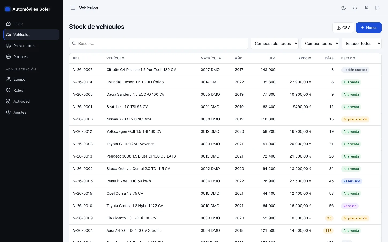Image resolution: width=388 pixels, height=242 pixels.
Task: Open the Cambio filter dropdown
Action: [x=320, y=44]
